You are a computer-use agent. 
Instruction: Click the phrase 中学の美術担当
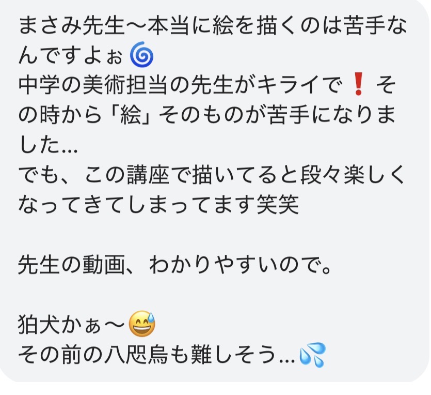(x=92, y=84)
